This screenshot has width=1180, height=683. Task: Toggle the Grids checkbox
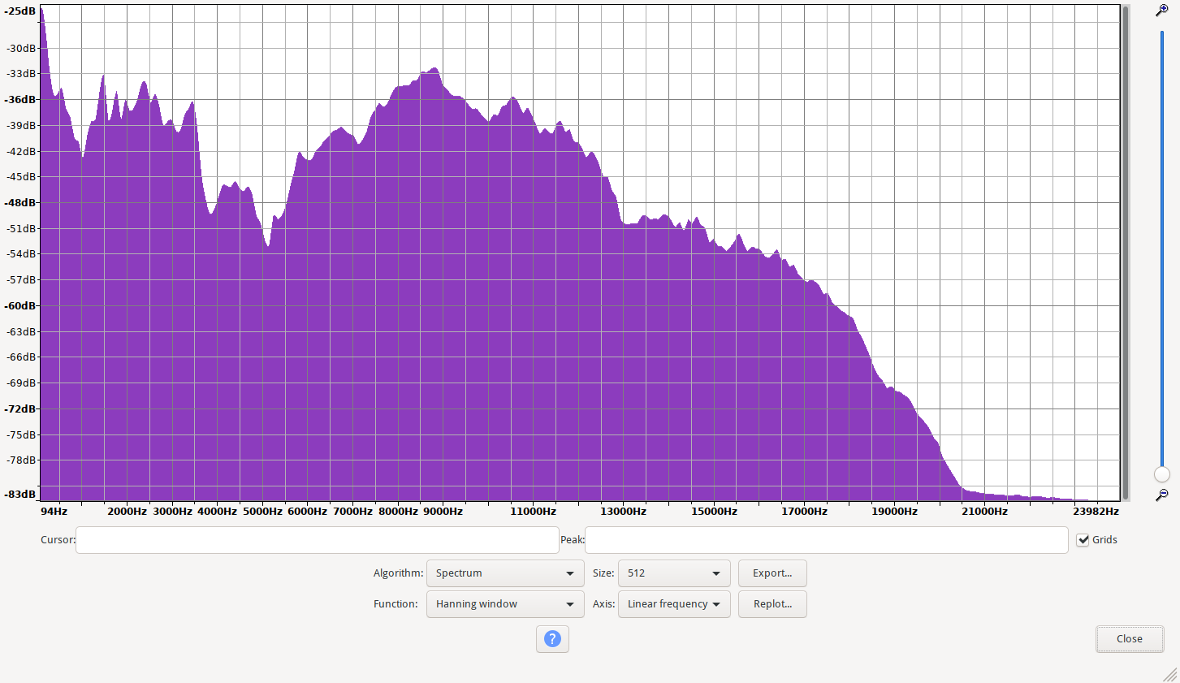pyautogui.click(x=1083, y=540)
